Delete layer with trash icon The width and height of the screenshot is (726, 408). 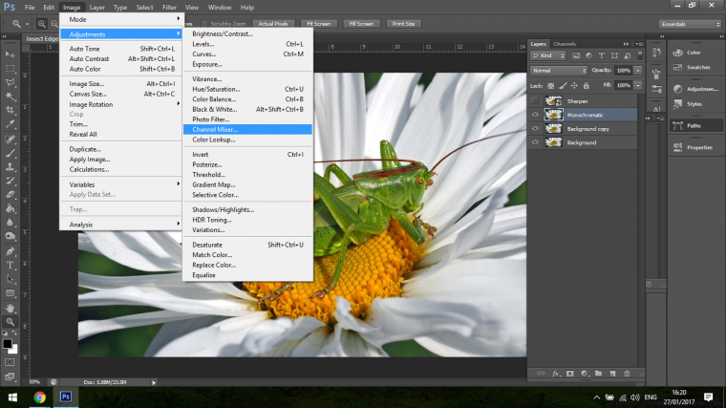[x=627, y=374]
